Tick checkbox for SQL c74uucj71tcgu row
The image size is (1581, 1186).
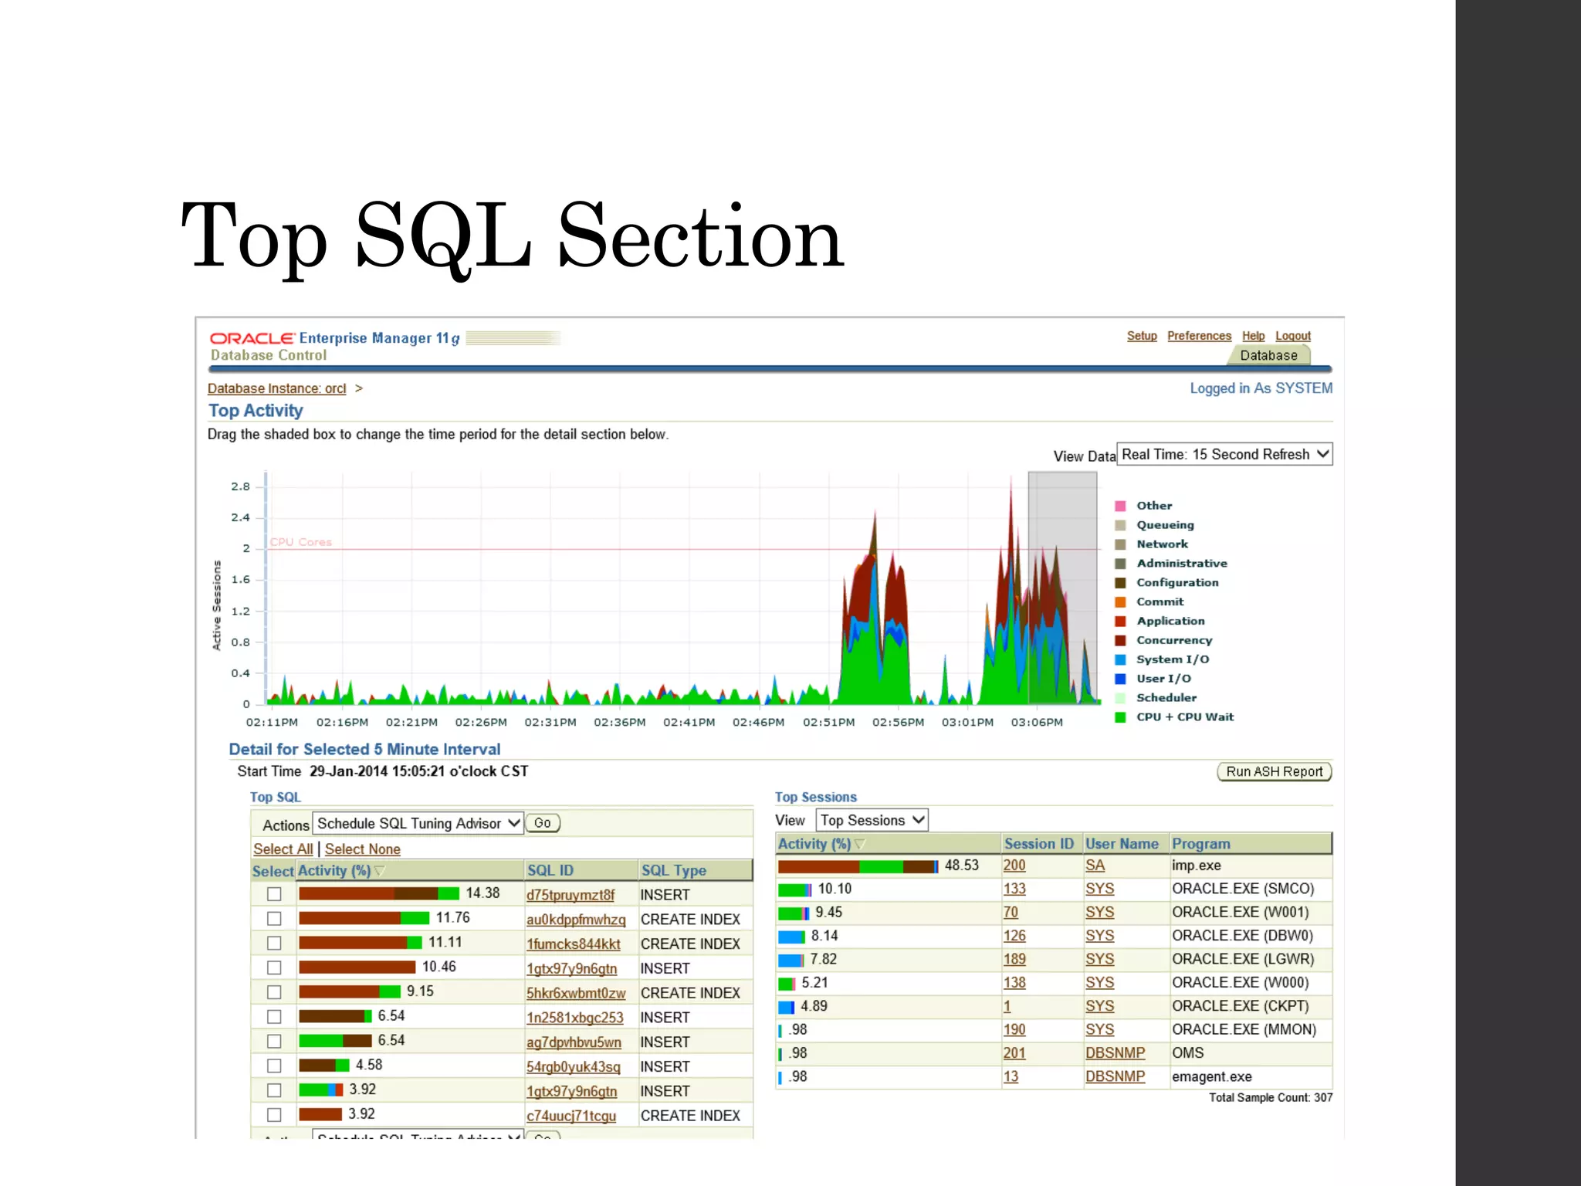[x=274, y=1114]
